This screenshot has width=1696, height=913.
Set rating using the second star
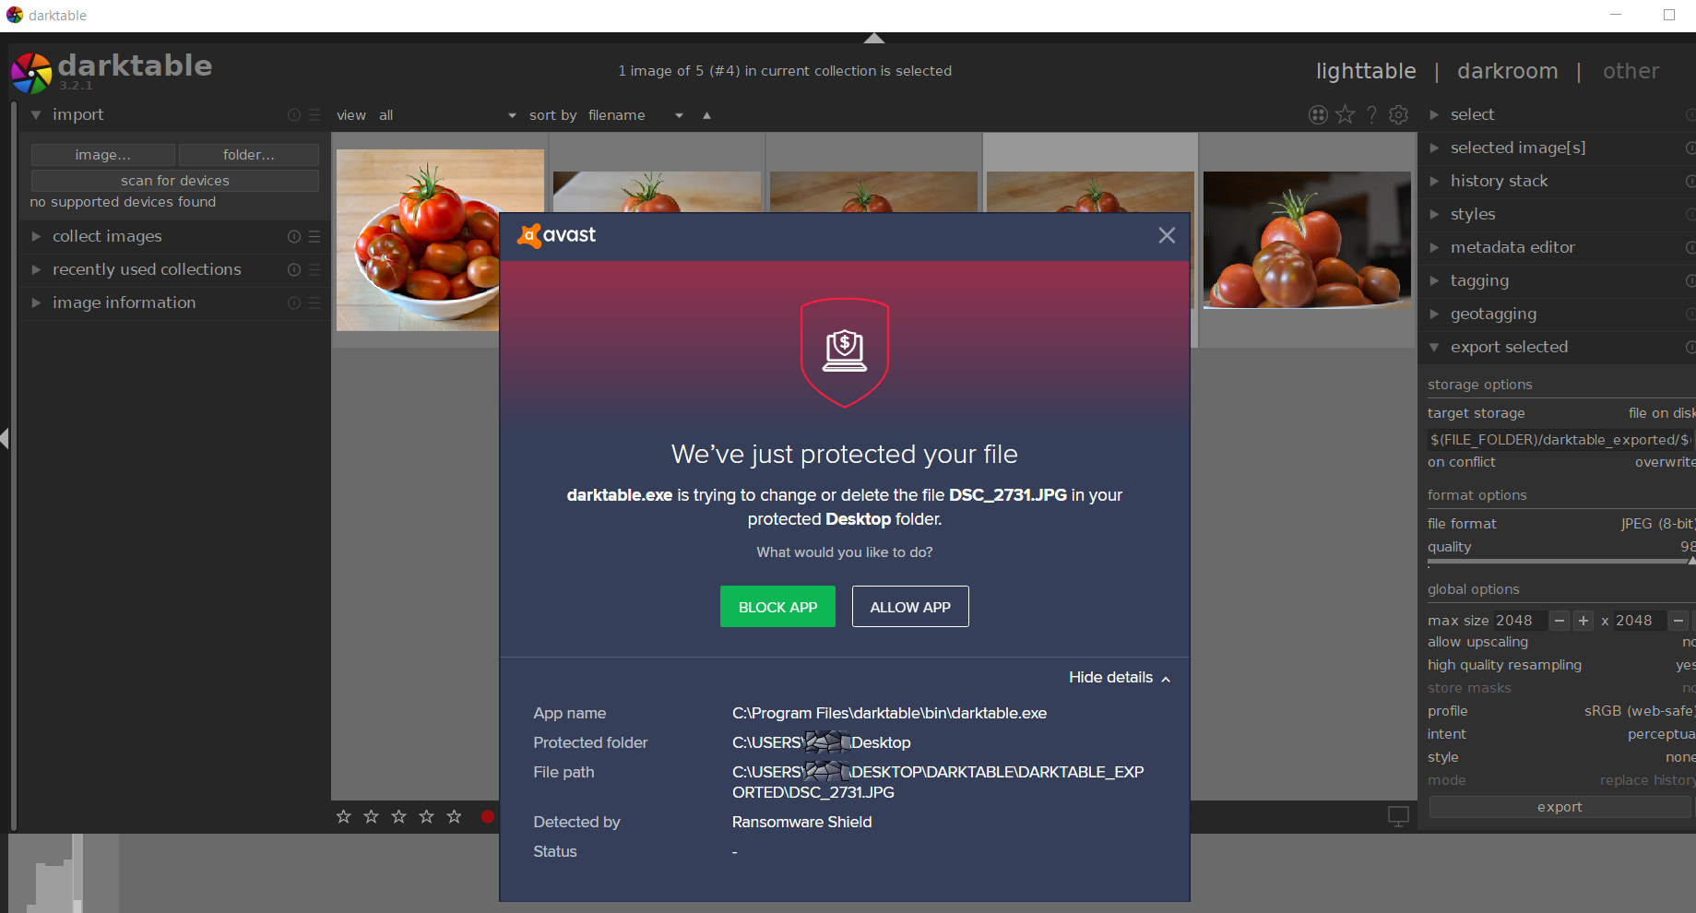pyautogui.click(x=372, y=816)
